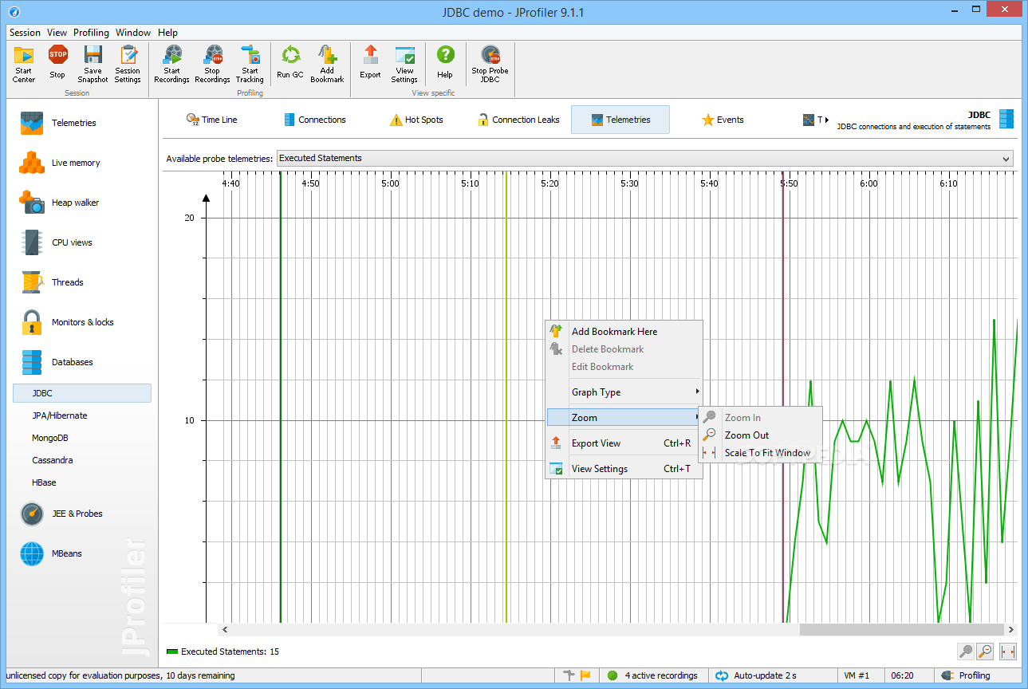The width and height of the screenshot is (1028, 689).
Task: Open the Help menu
Action: click(x=167, y=33)
